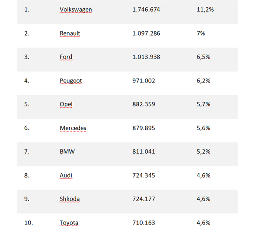Click the Toyota brand name
261x238 pixels.
click(69, 223)
